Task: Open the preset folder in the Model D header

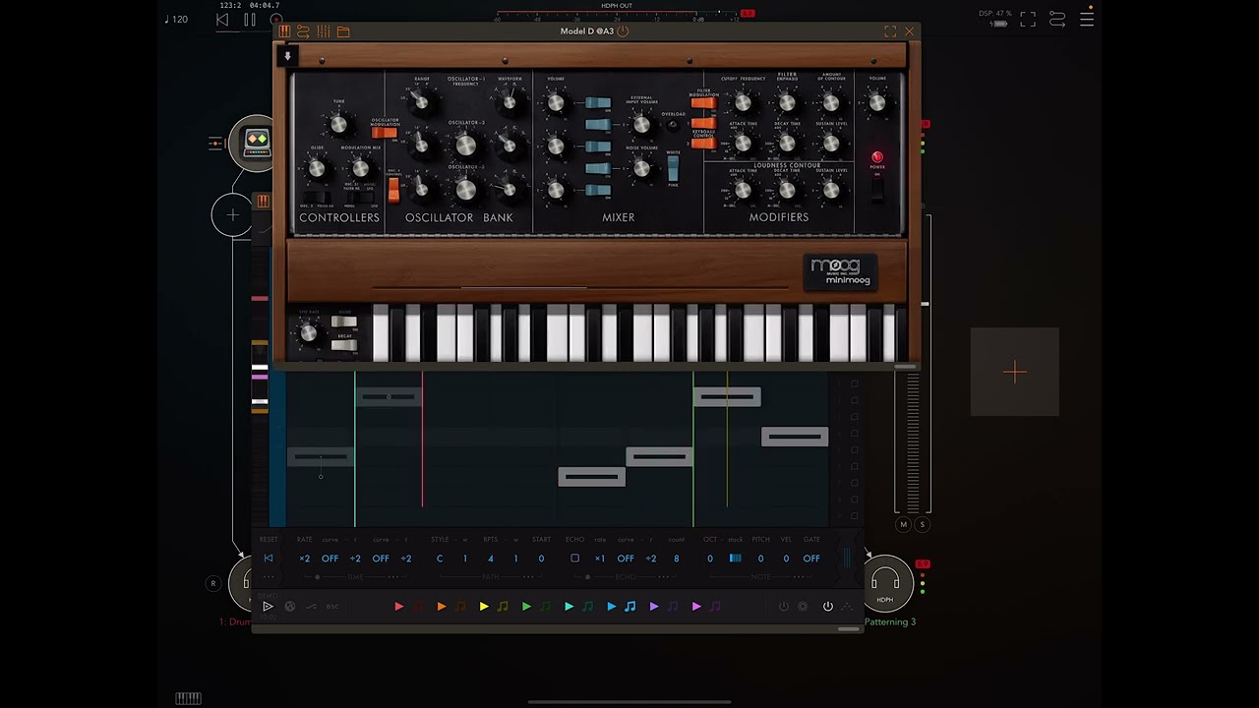Action: [343, 31]
